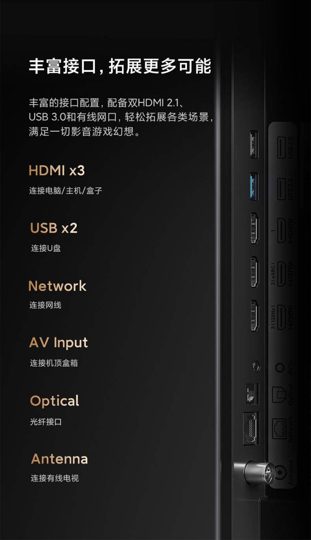Screen dimensions: 311x540
Task: Click the USB 2.0 port outline icon
Action: point(282,148)
